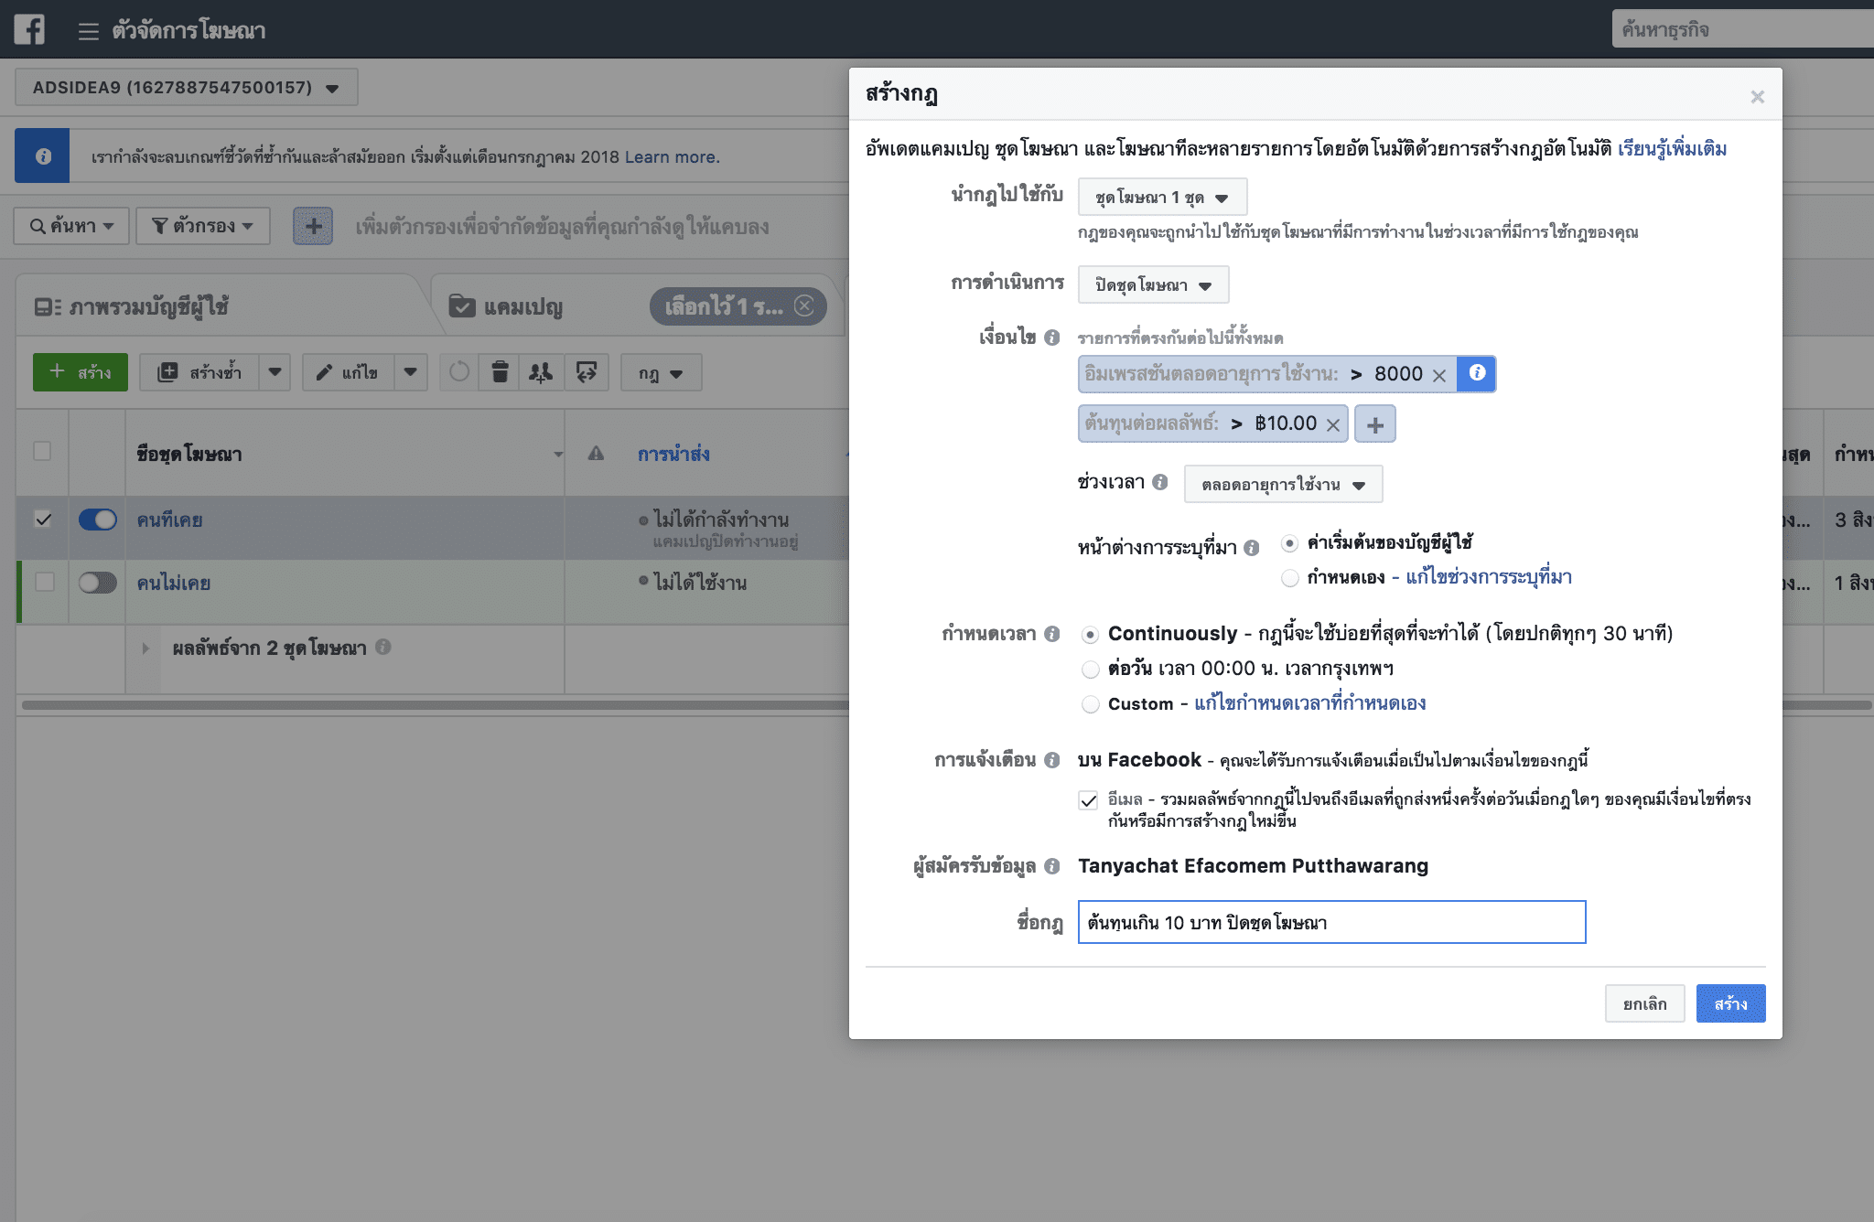
Task: Uncheck the email notification checkbox
Action: (1088, 801)
